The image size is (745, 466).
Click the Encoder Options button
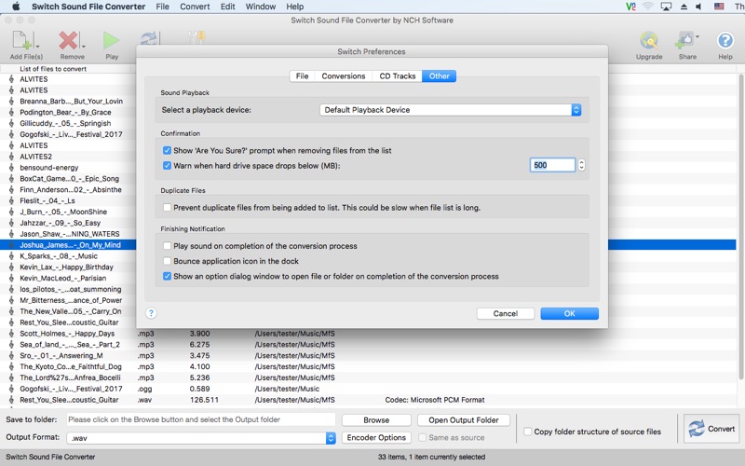click(376, 437)
